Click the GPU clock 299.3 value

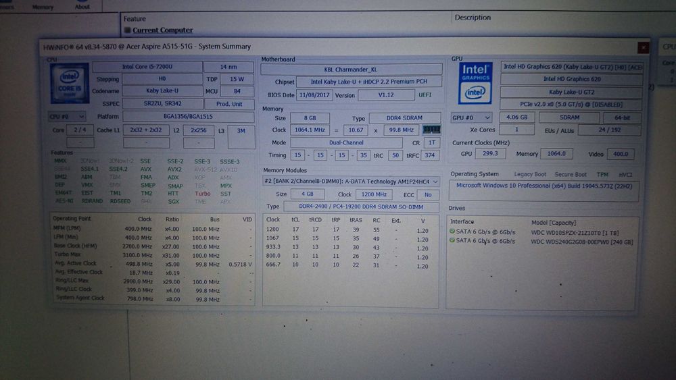489,153
